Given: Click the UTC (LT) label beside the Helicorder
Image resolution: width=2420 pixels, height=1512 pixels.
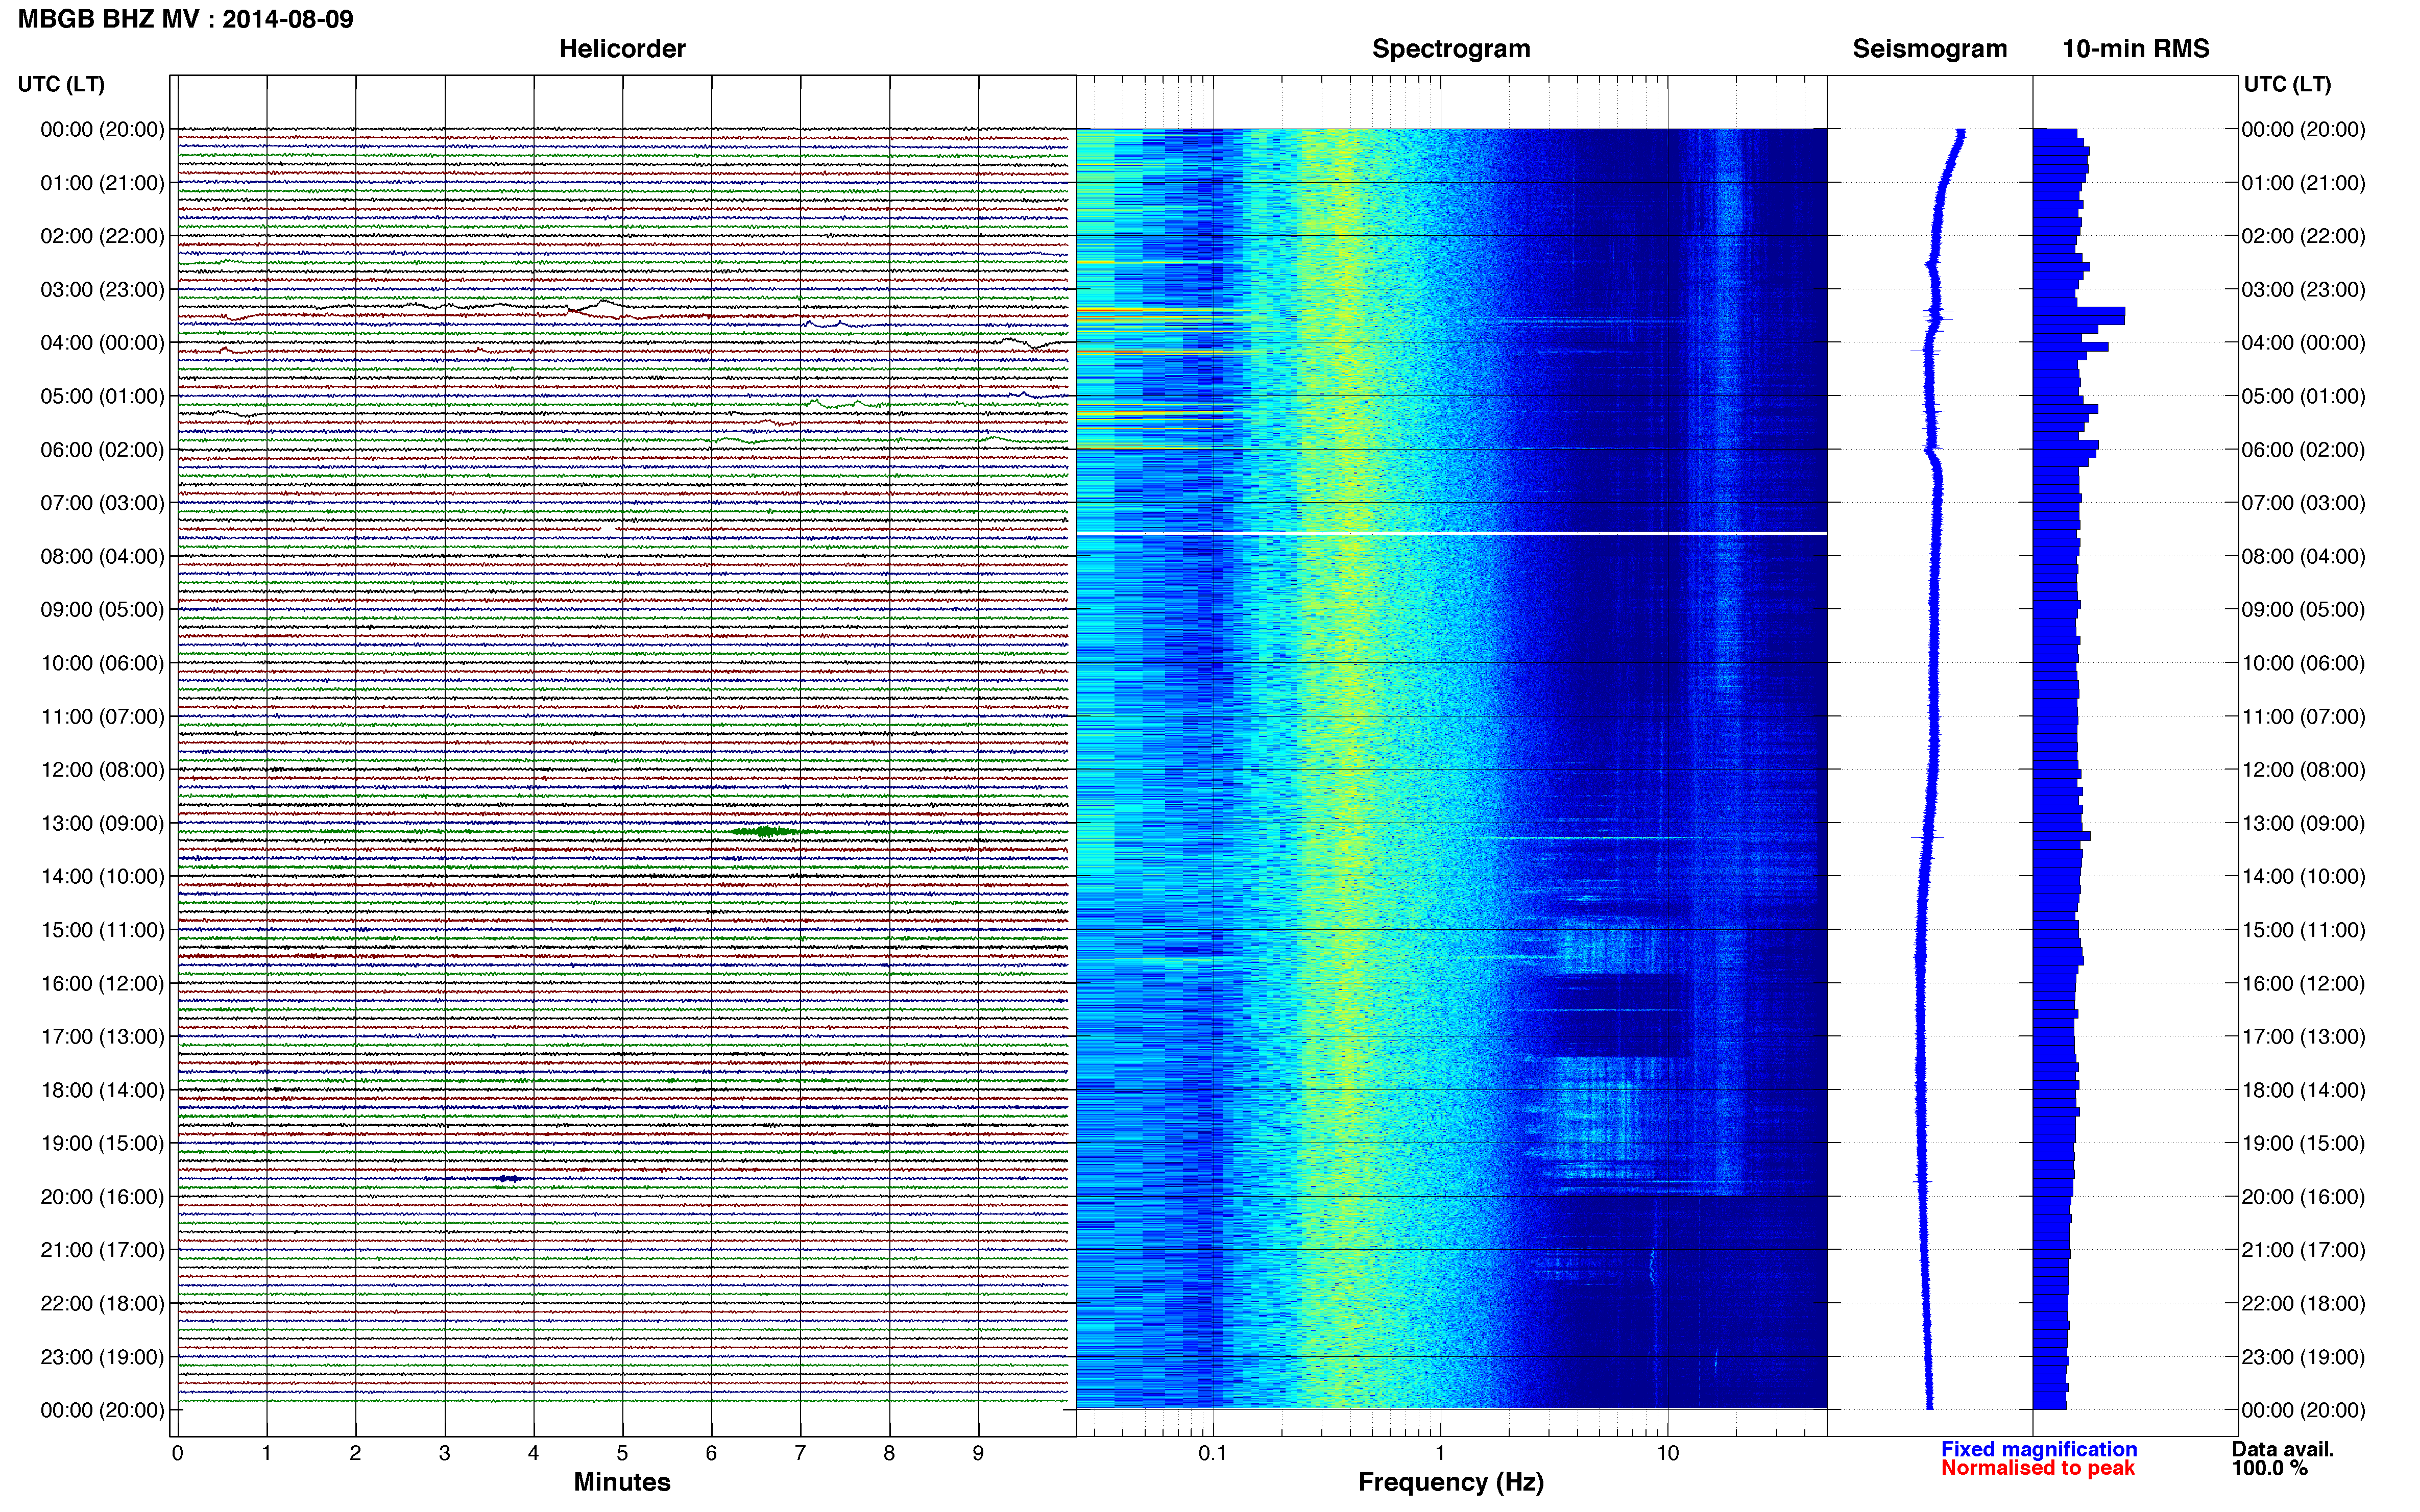Looking at the screenshot, I should 61,84.
